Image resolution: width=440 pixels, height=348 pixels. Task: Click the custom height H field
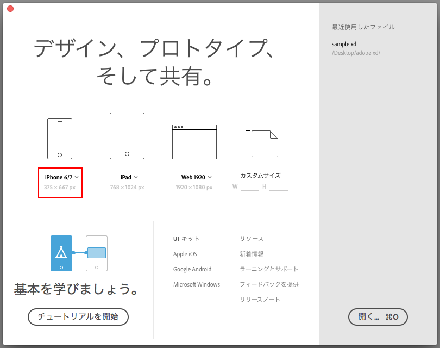coord(279,187)
